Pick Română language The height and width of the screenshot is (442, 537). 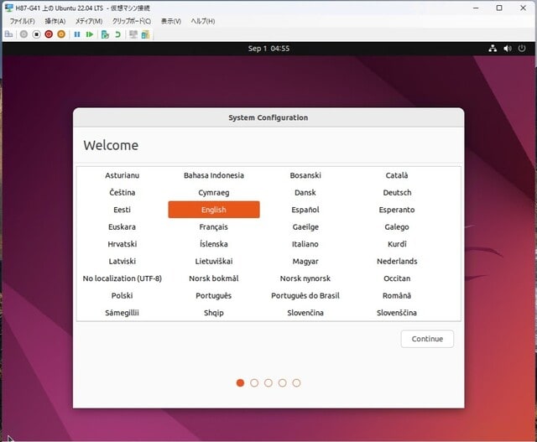(397, 295)
